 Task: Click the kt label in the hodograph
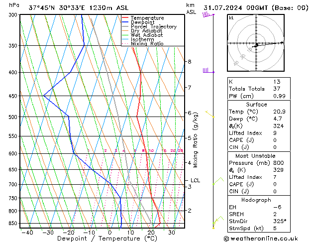point(231,18)
